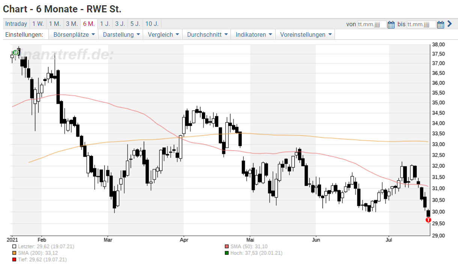Screen dimensions: 458x265
Task: Focus the 'bis' end date field
Action: click(x=422, y=25)
